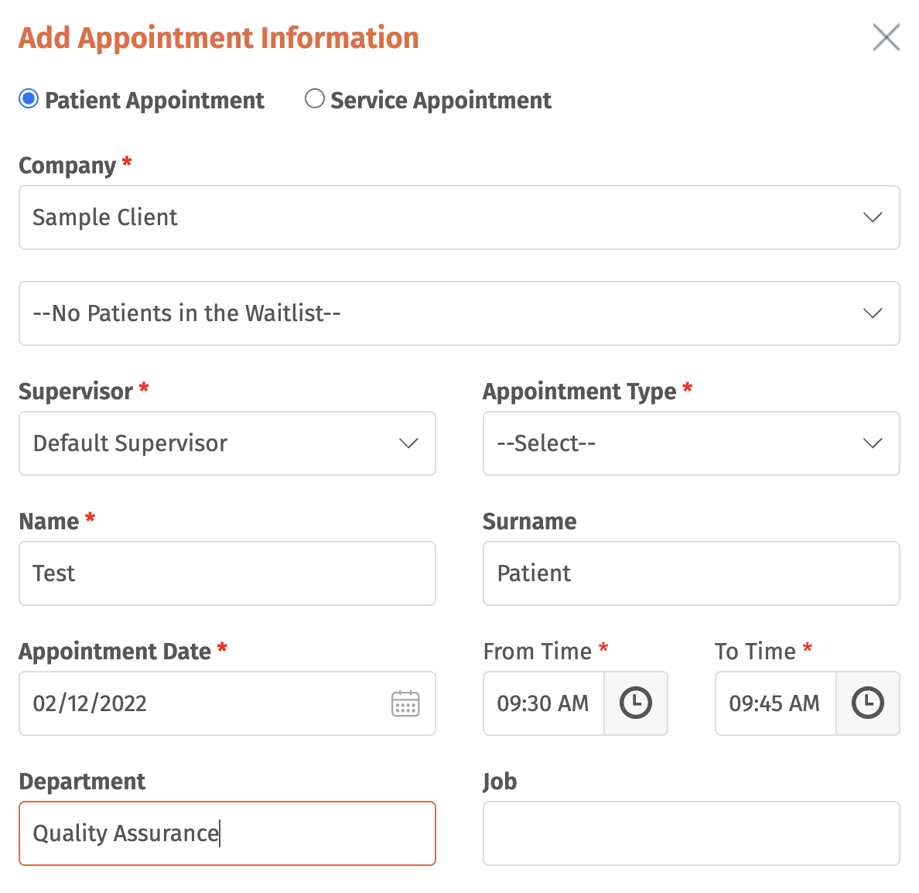Click the Department field with Quality Assurance
Screen dimensions: 919x893
[x=227, y=833]
